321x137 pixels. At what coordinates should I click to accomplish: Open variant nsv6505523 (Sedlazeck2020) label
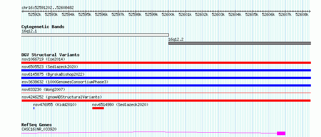[x=50, y=67]
